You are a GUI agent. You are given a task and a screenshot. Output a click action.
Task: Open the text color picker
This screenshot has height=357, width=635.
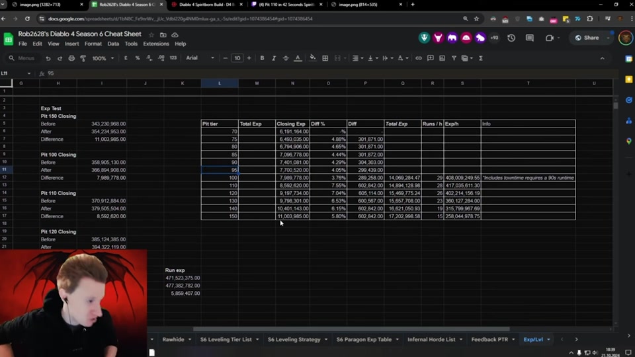(x=298, y=58)
